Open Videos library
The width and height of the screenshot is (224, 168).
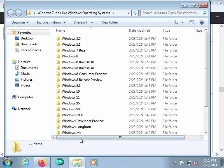tap(25, 85)
